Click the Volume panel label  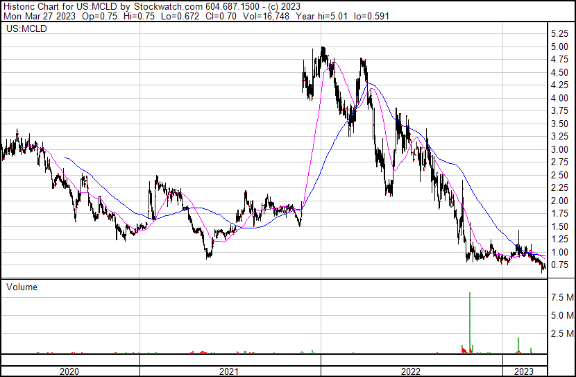[x=22, y=287]
